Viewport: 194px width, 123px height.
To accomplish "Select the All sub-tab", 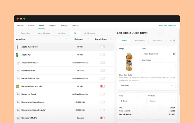I will pyautogui.click(x=75, y=33).
